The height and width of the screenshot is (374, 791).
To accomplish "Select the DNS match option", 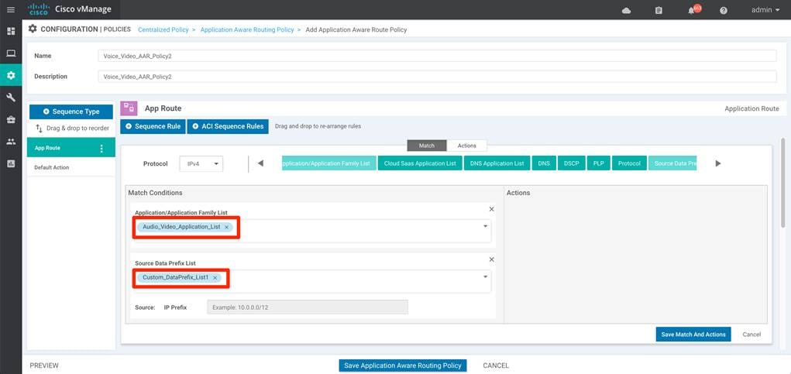I will click(544, 164).
